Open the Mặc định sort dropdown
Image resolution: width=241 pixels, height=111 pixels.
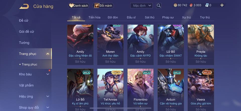(x=142, y=6)
